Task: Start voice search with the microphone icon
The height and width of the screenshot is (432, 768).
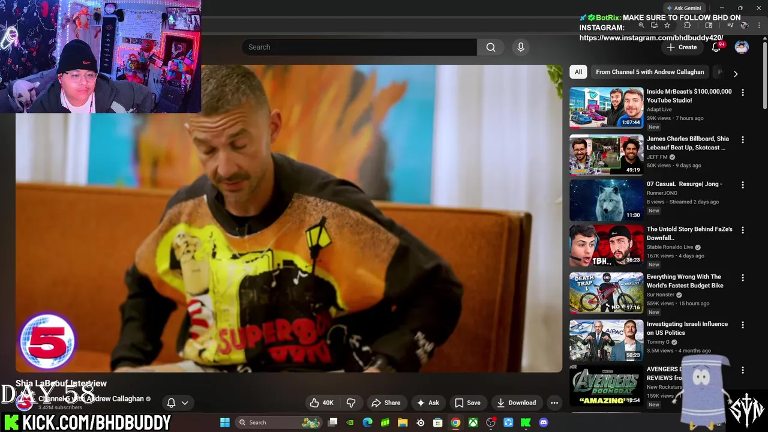Action: click(520, 47)
